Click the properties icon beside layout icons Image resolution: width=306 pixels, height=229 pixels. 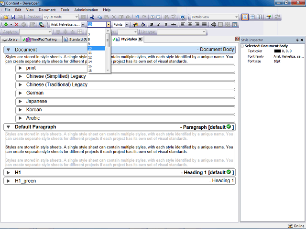click(x=268, y=17)
